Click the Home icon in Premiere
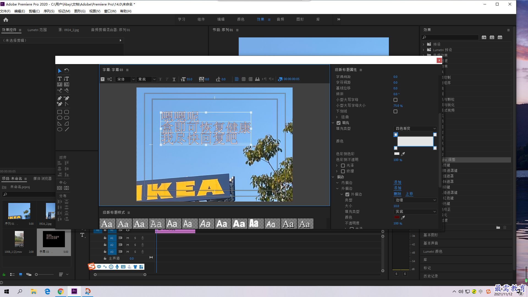Viewport: 528px width, 297px height. pyautogui.click(x=6, y=20)
